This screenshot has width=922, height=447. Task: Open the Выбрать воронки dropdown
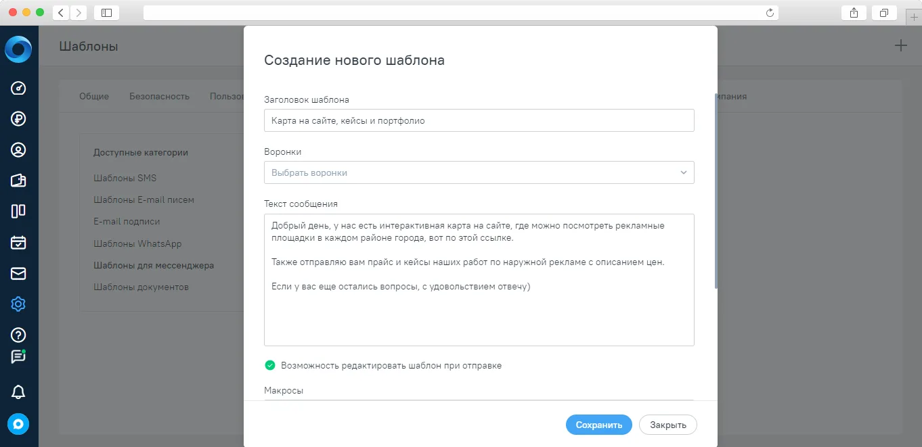click(479, 172)
